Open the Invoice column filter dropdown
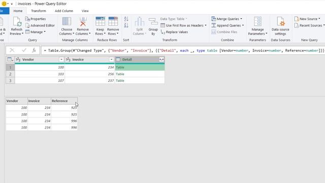Viewport: 325px width, 183px height. click(x=112, y=59)
